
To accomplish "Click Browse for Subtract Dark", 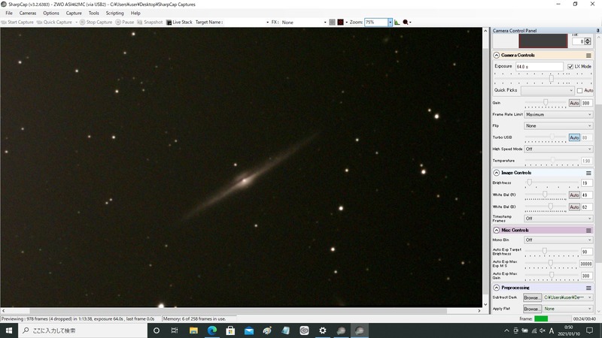I will (532, 297).
